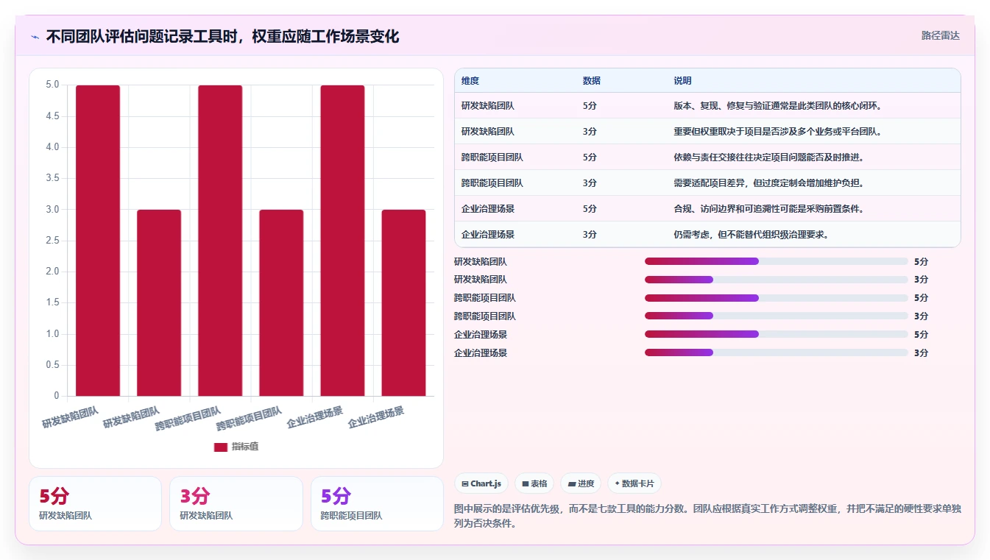This screenshot has height=560, width=990.
Task: Open the 5分 跨职能项目团队 stat card
Action: 377,503
